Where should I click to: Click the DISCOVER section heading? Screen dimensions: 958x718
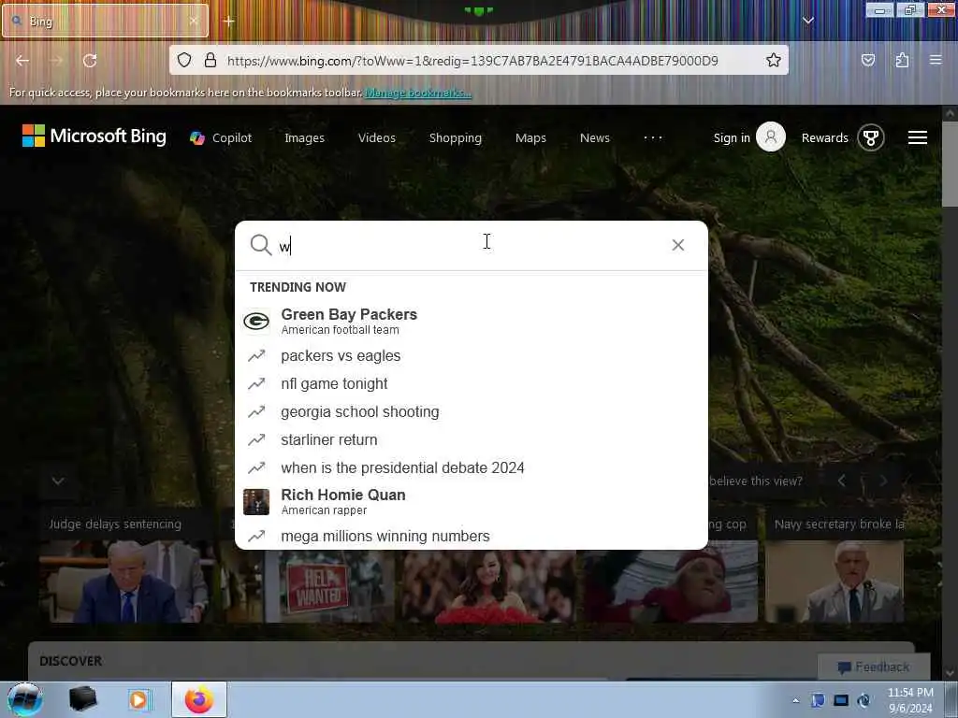(x=71, y=661)
